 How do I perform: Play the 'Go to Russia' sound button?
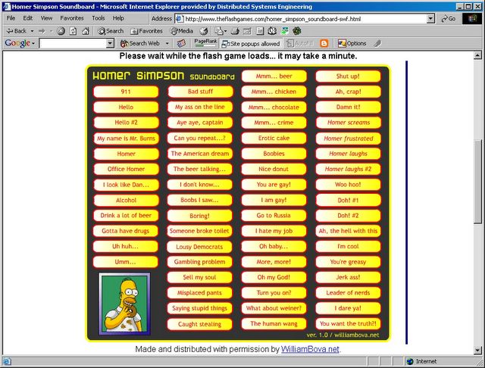click(x=274, y=215)
